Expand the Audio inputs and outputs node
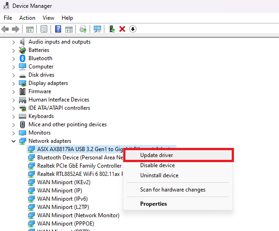Screen dimensions: 279x231 pos(13,42)
